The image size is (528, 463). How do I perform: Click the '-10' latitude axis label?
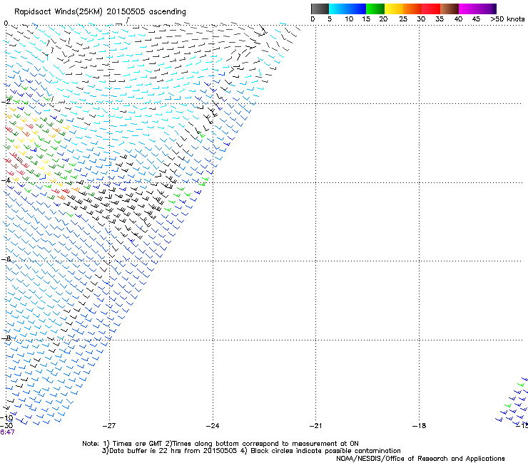pos(6,418)
